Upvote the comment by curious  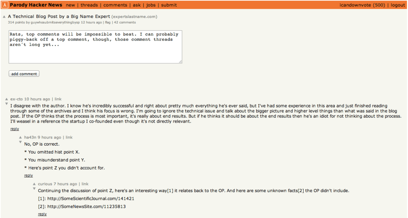coord(35,184)
